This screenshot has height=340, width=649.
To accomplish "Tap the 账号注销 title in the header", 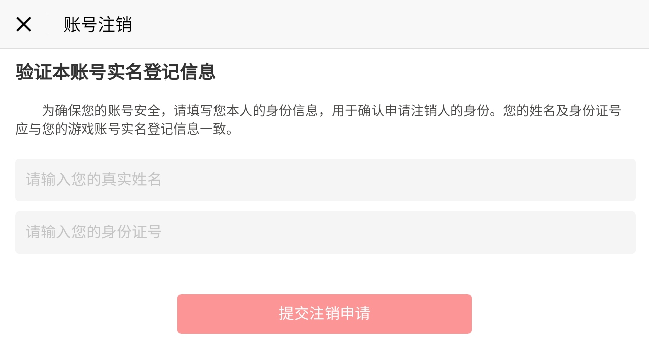I will click(98, 24).
